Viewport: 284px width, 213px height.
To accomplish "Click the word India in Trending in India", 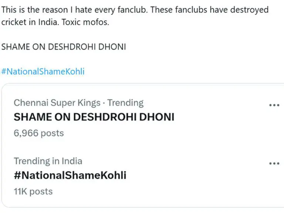I will coord(72,161).
